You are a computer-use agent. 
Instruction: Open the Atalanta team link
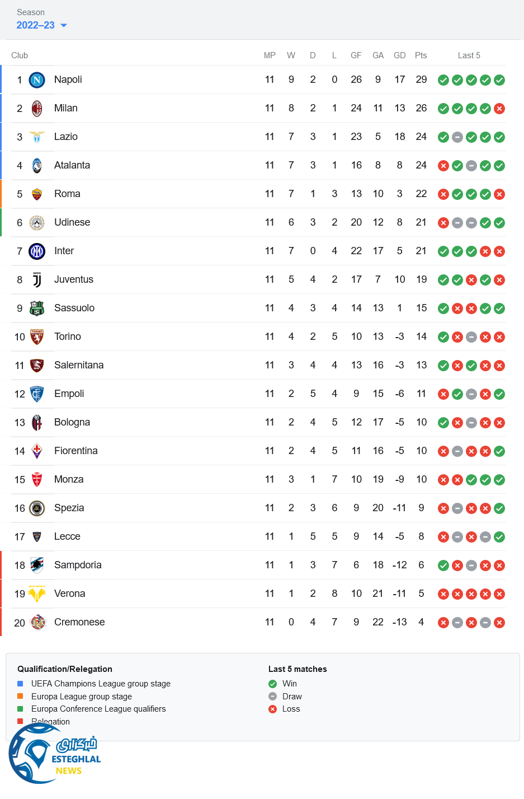point(72,165)
